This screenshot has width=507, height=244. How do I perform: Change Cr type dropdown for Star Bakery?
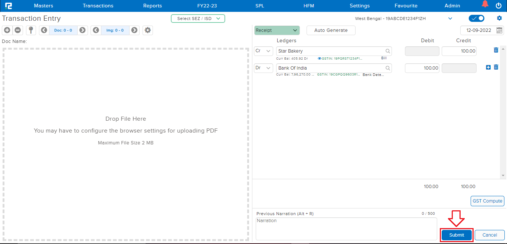tap(264, 51)
